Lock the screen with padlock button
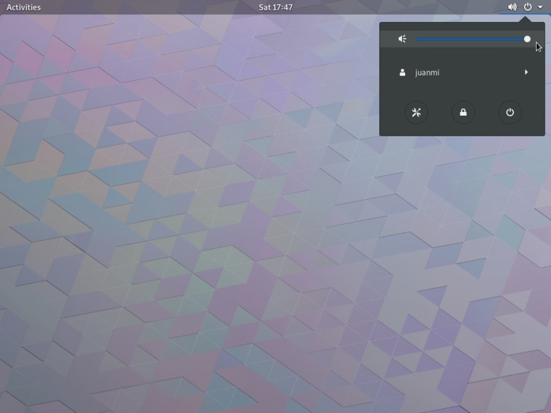 [x=463, y=113]
